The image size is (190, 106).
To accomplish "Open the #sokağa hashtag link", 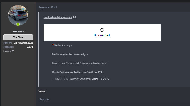I will (64, 72).
